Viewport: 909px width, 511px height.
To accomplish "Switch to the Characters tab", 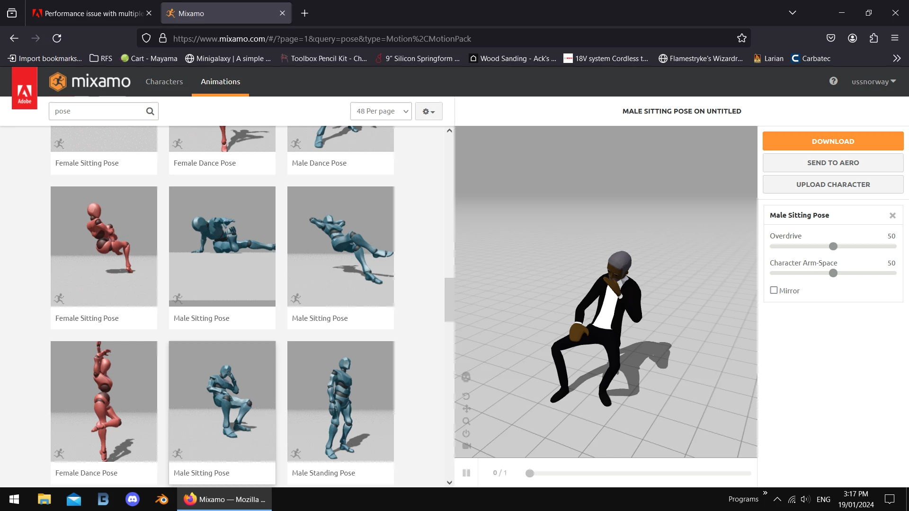I will pos(164,81).
